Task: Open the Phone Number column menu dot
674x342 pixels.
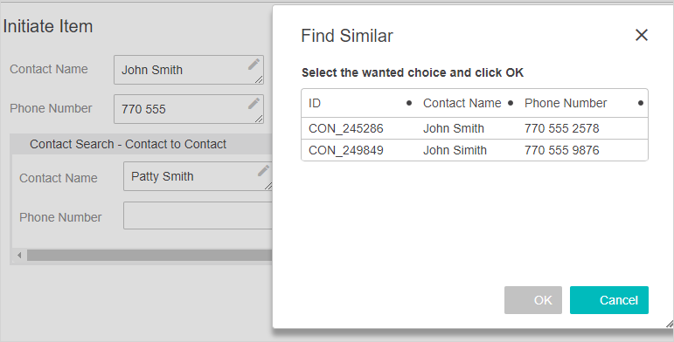Action: coord(641,103)
